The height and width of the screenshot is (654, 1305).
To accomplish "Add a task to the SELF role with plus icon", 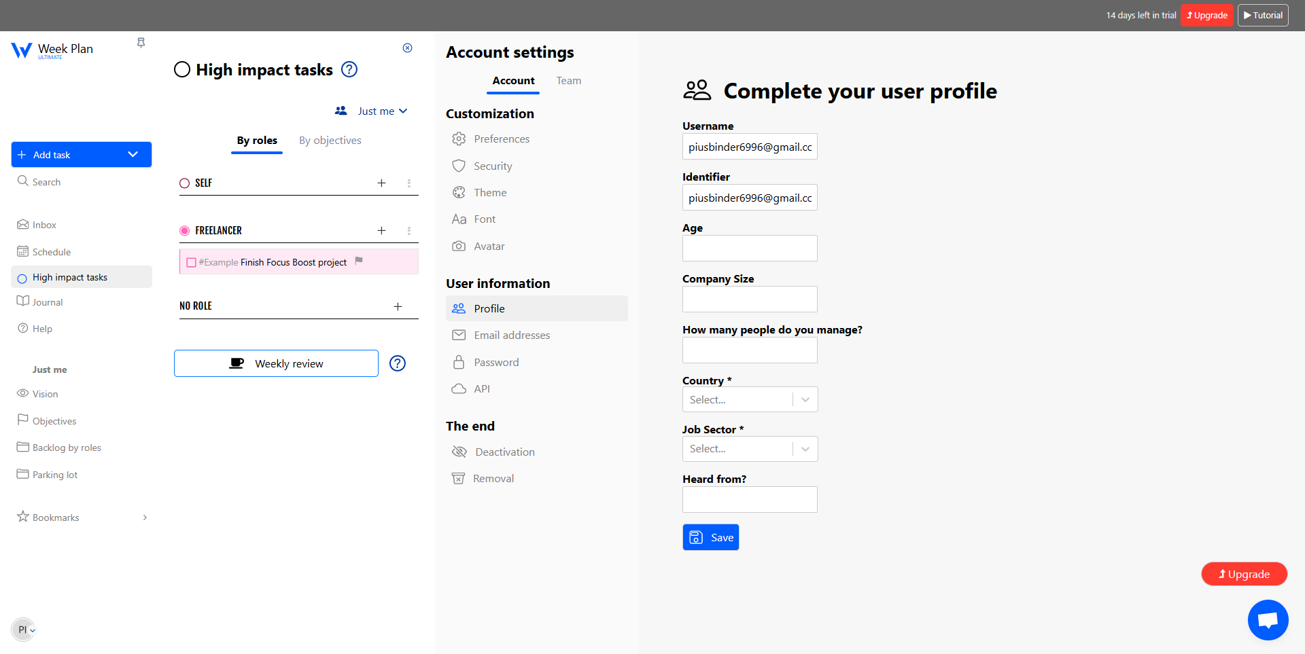I will [381, 183].
